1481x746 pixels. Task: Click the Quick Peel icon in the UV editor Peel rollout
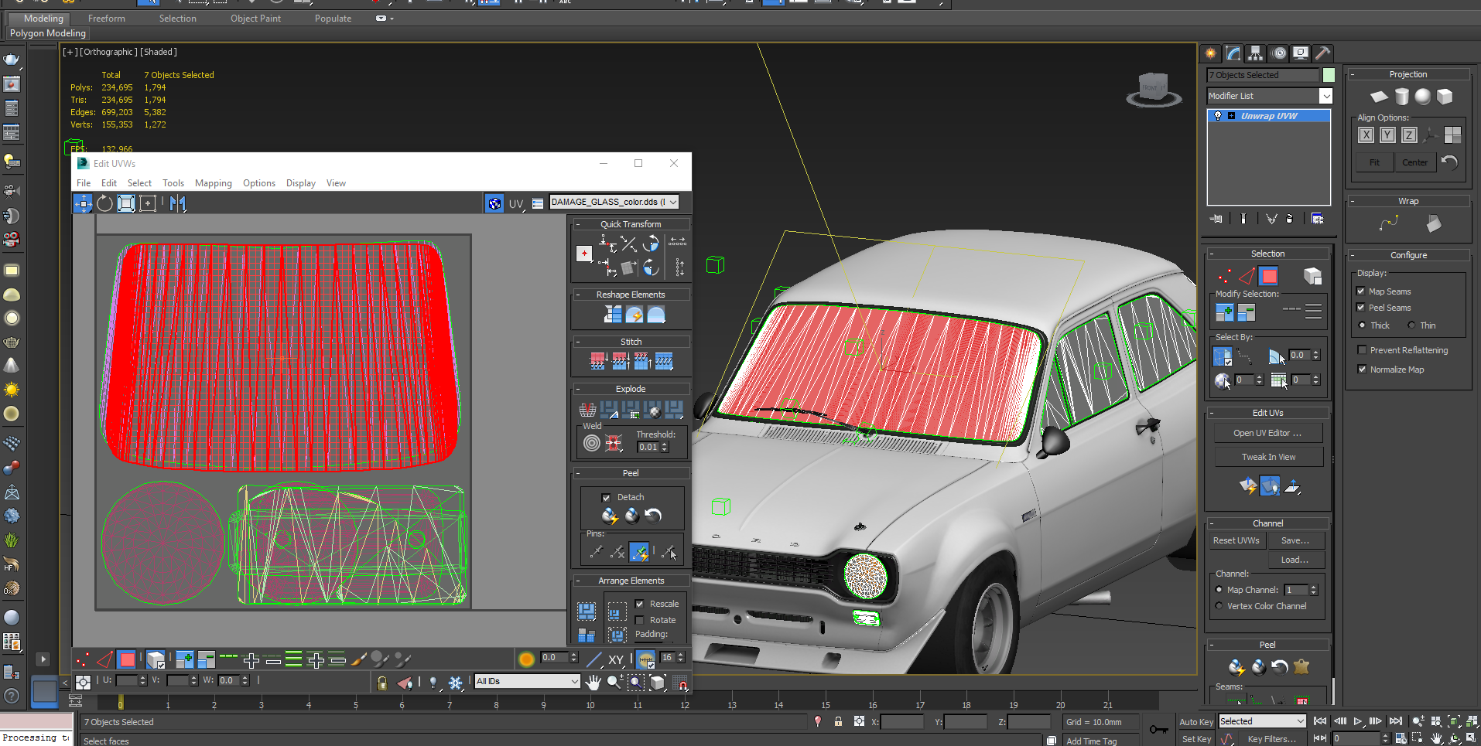610,515
